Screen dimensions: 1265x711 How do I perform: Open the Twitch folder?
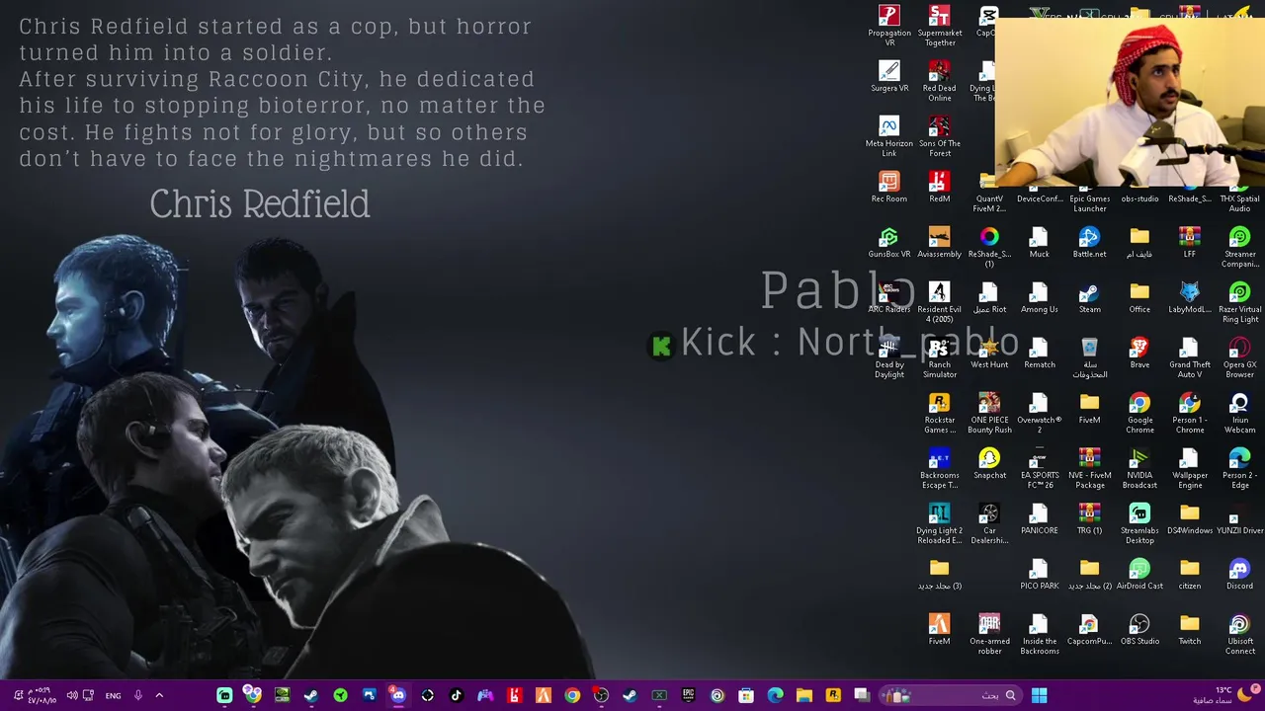coord(1190,629)
